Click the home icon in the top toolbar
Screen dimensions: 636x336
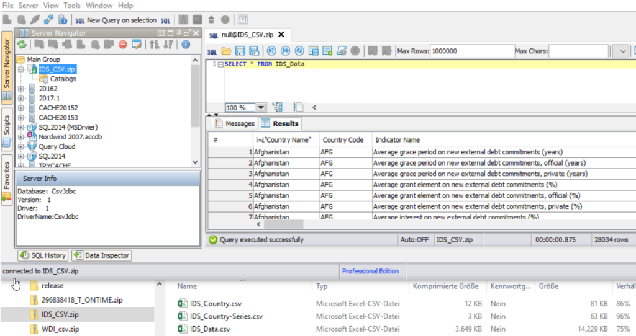tap(211, 19)
